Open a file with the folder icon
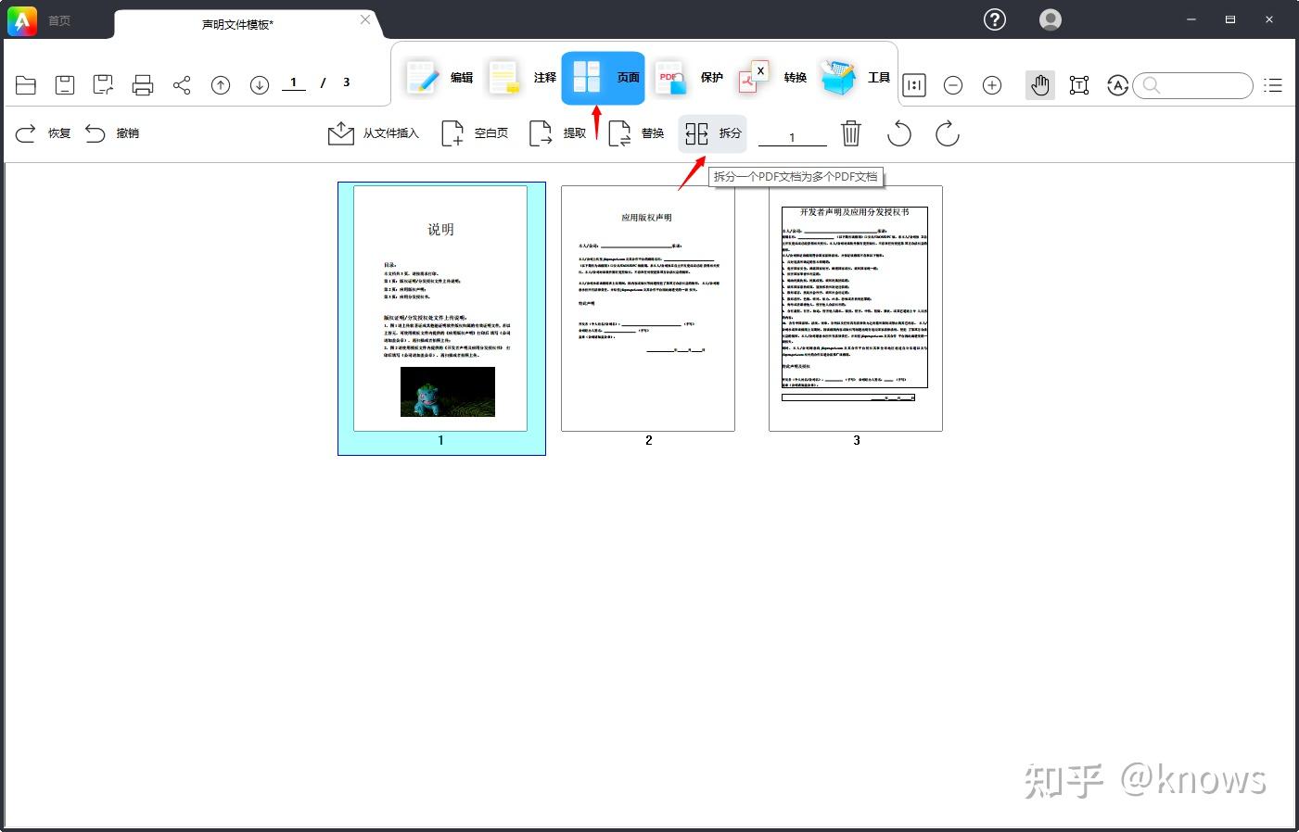 point(26,85)
